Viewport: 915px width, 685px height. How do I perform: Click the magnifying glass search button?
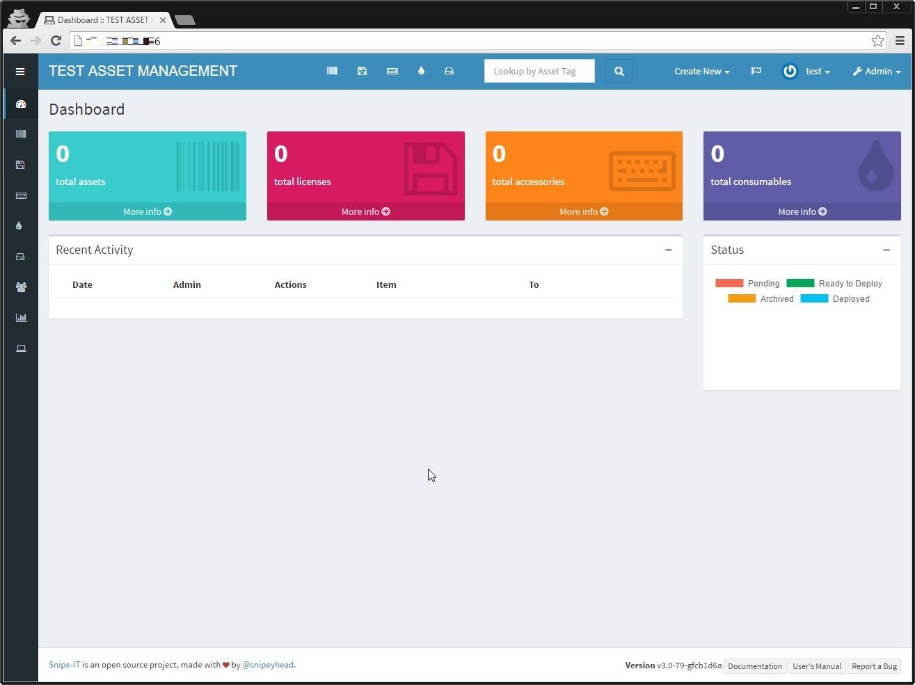[619, 71]
